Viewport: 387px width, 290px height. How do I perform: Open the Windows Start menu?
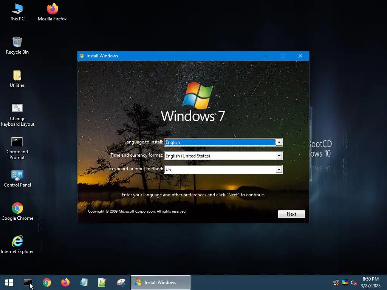pos(9,282)
